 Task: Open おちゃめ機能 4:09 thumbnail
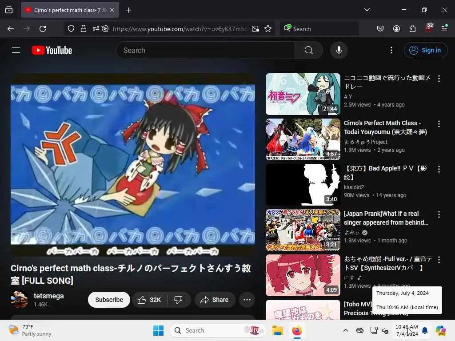click(x=303, y=275)
